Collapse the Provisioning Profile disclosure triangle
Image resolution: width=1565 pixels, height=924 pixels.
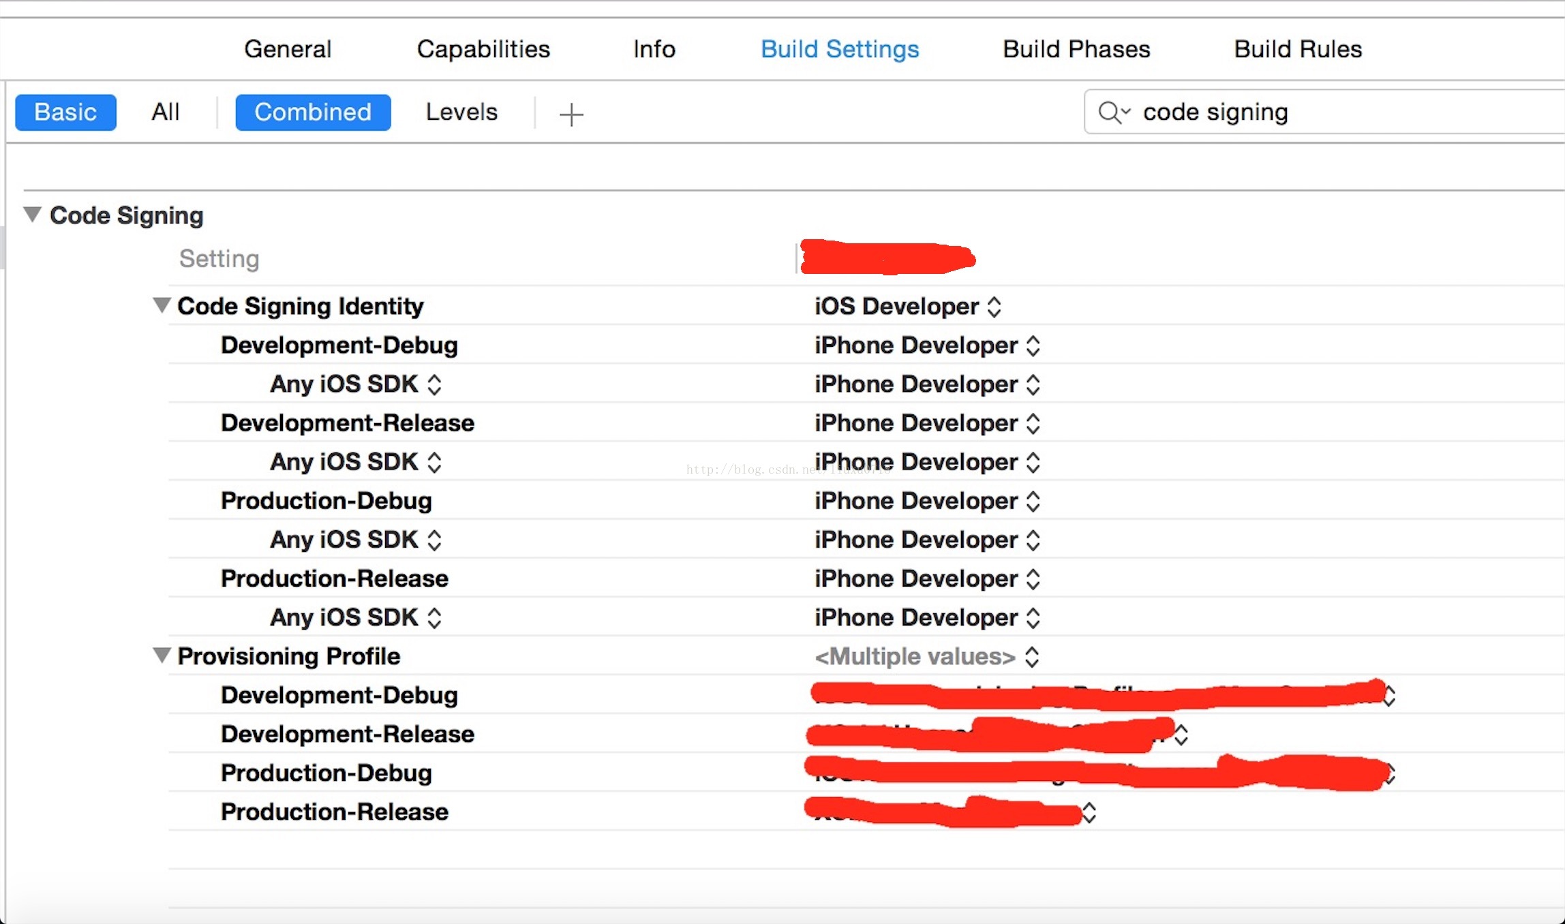point(162,656)
